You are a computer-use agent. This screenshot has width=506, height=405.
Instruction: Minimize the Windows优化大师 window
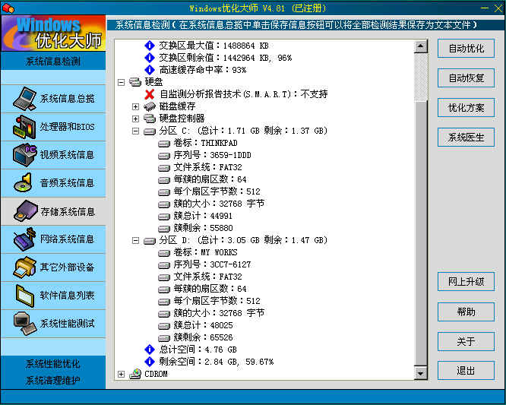[x=485, y=8]
